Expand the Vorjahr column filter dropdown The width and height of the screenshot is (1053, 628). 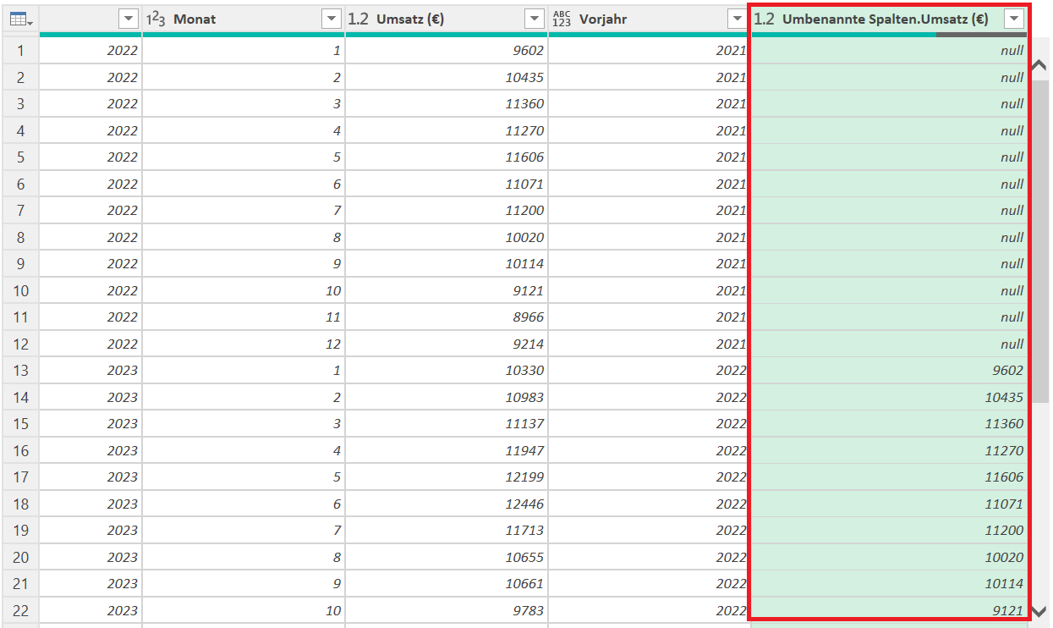[x=737, y=19]
